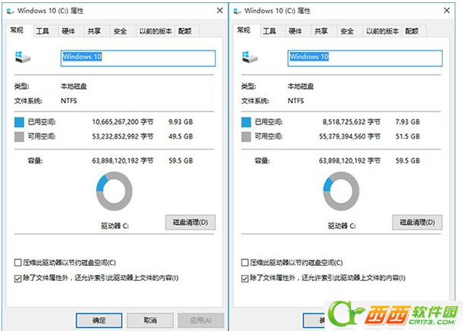This screenshot has height=331, width=463.
Task: Click 确定 button in left dialog
Action: click(99, 320)
